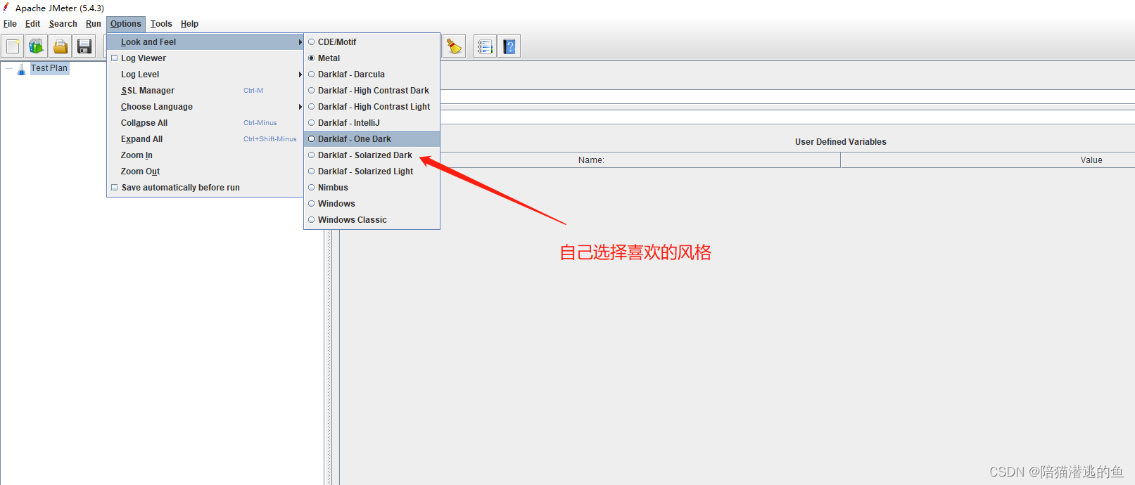Click the Open file folder icon
This screenshot has height=485, width=1135.
61,46
